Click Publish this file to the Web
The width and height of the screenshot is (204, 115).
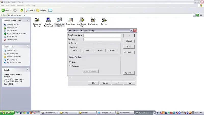coord(17,33)
